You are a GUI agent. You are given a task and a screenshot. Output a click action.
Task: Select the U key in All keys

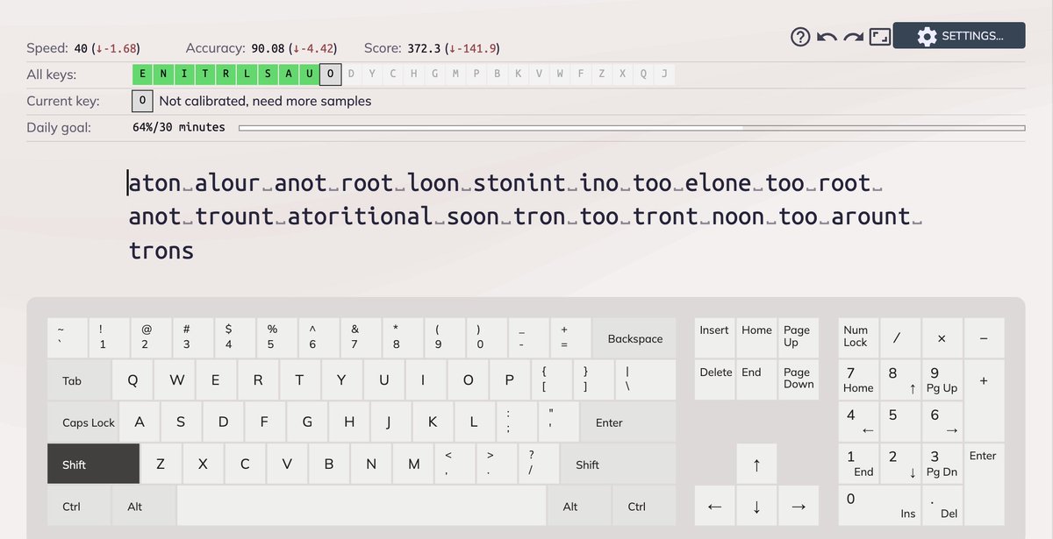[310, 74]
